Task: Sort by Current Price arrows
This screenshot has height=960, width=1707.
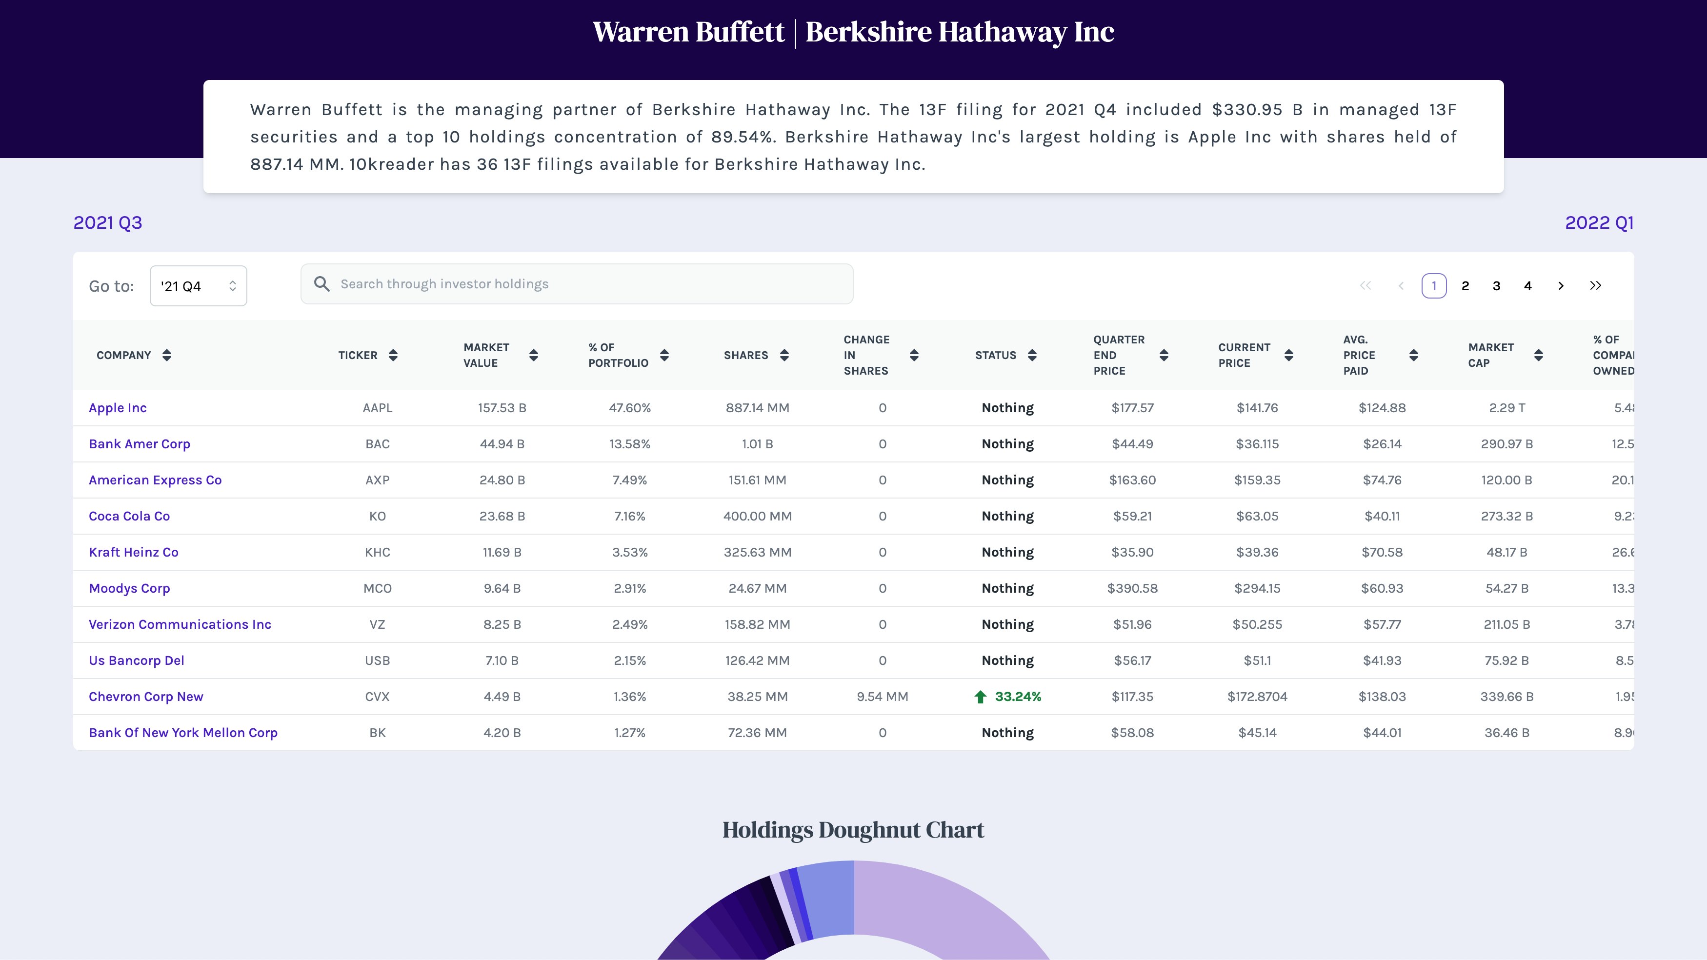Action: coord(1288,355)
